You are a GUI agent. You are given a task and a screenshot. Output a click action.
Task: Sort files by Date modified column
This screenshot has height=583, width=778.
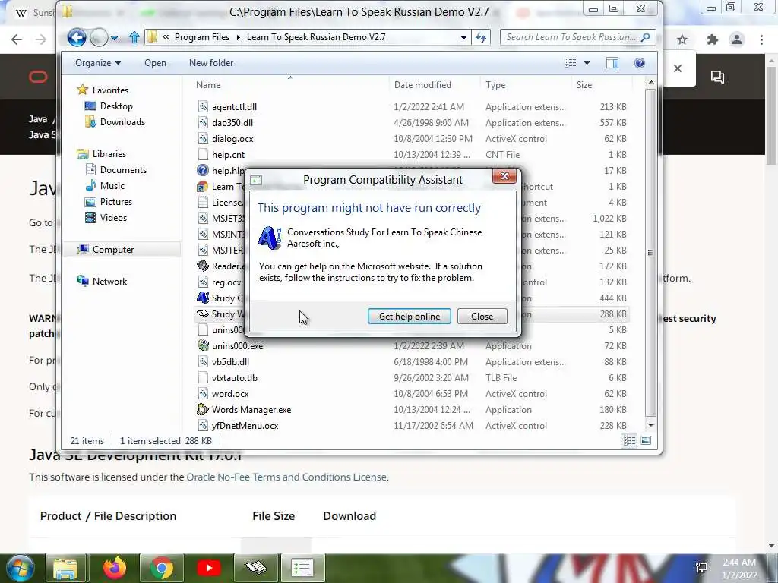click(x=422, y=85)
